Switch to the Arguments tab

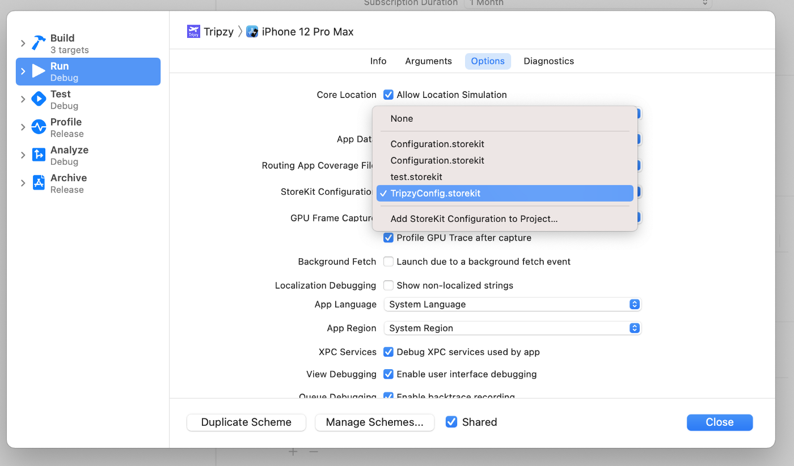click(x=428, y=61)
